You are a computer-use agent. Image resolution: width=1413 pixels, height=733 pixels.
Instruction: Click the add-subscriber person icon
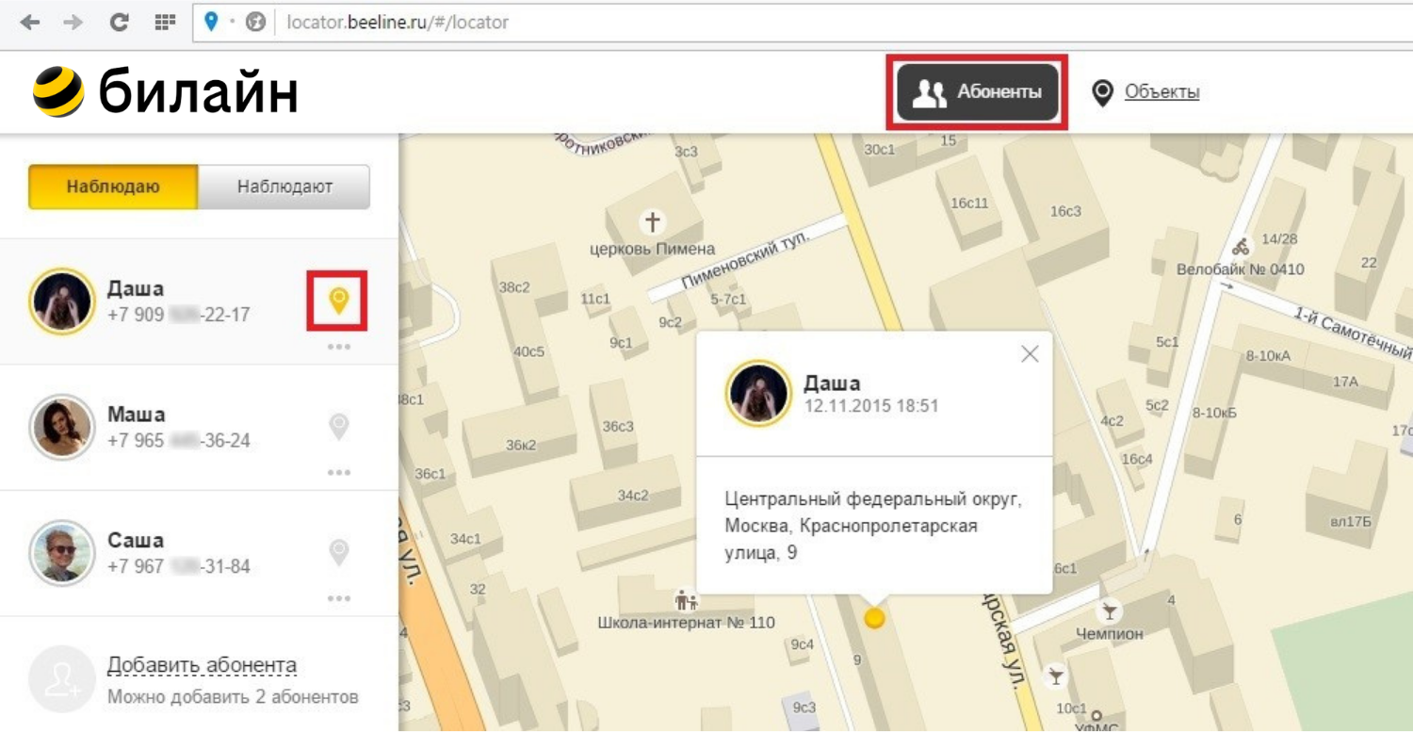(x=62, y=678)
